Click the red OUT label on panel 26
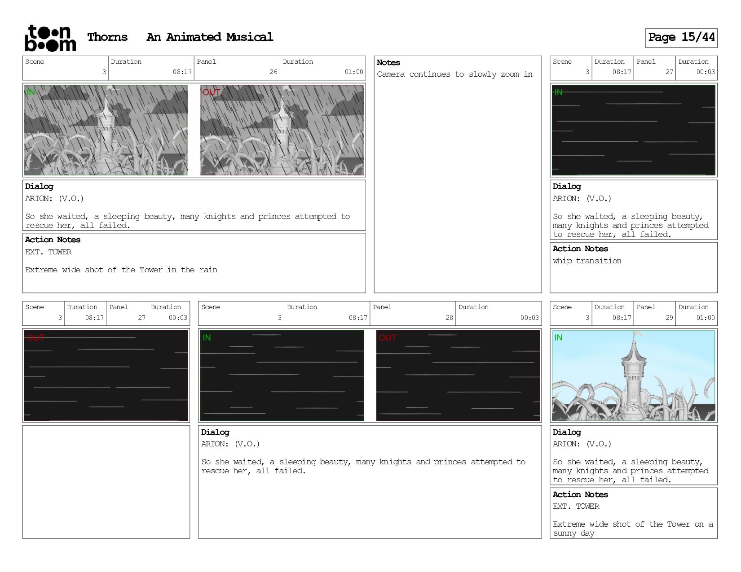 click(211, 92)
